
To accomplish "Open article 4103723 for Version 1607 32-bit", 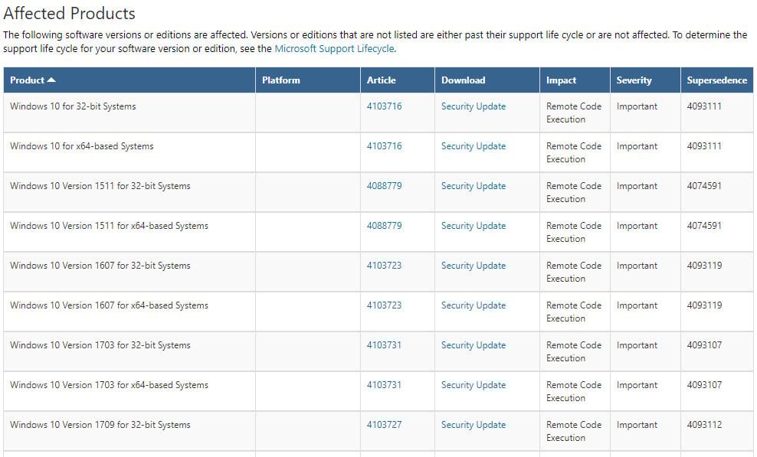I will point(384,266).
